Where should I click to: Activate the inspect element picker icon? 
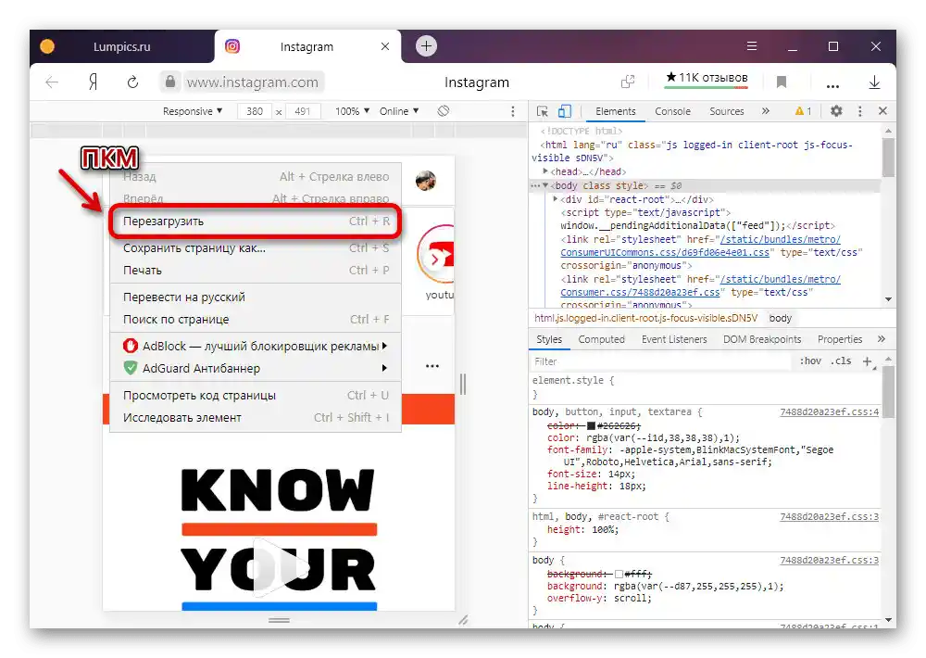coord(542,111)
